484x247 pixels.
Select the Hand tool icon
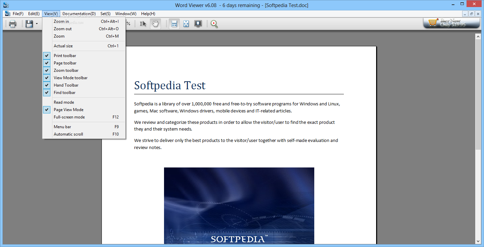coord(155,24)
